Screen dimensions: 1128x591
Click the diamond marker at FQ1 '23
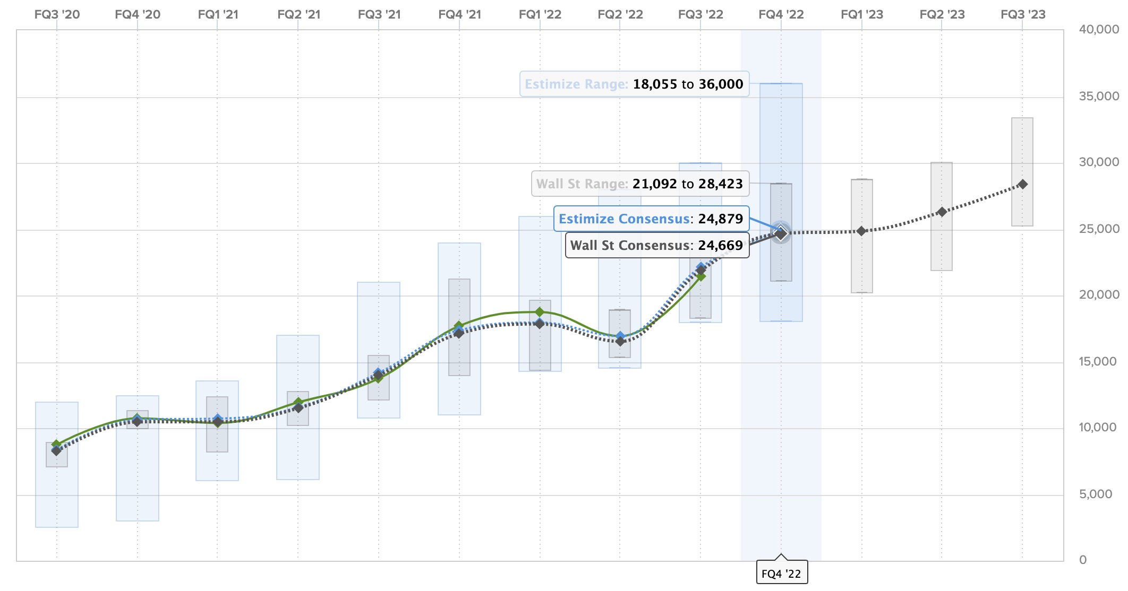(861, 230)
